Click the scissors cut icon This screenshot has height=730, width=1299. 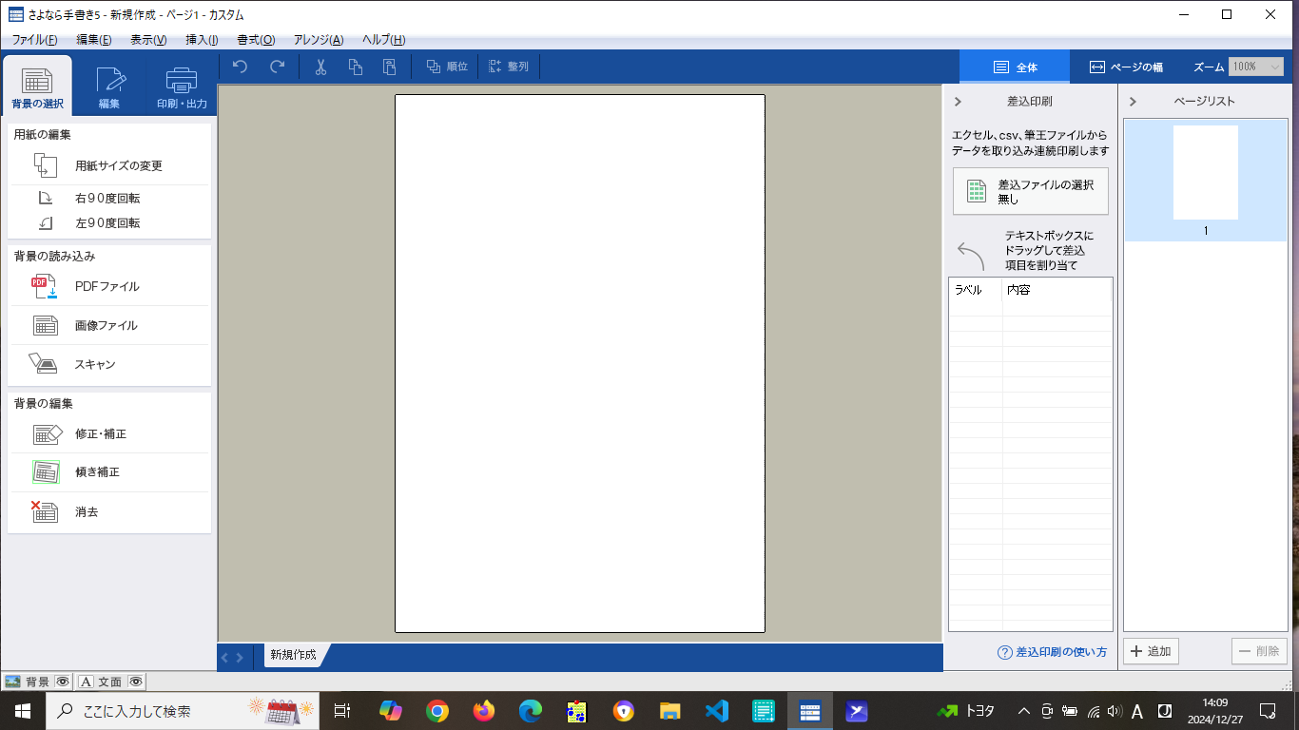[320, 67]
